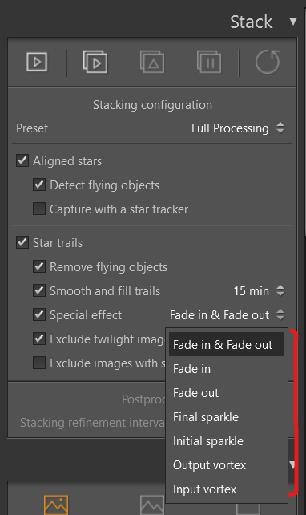Click the orange image icon at panel bottom
Screen dimensions: 306x515
point(56,505)
